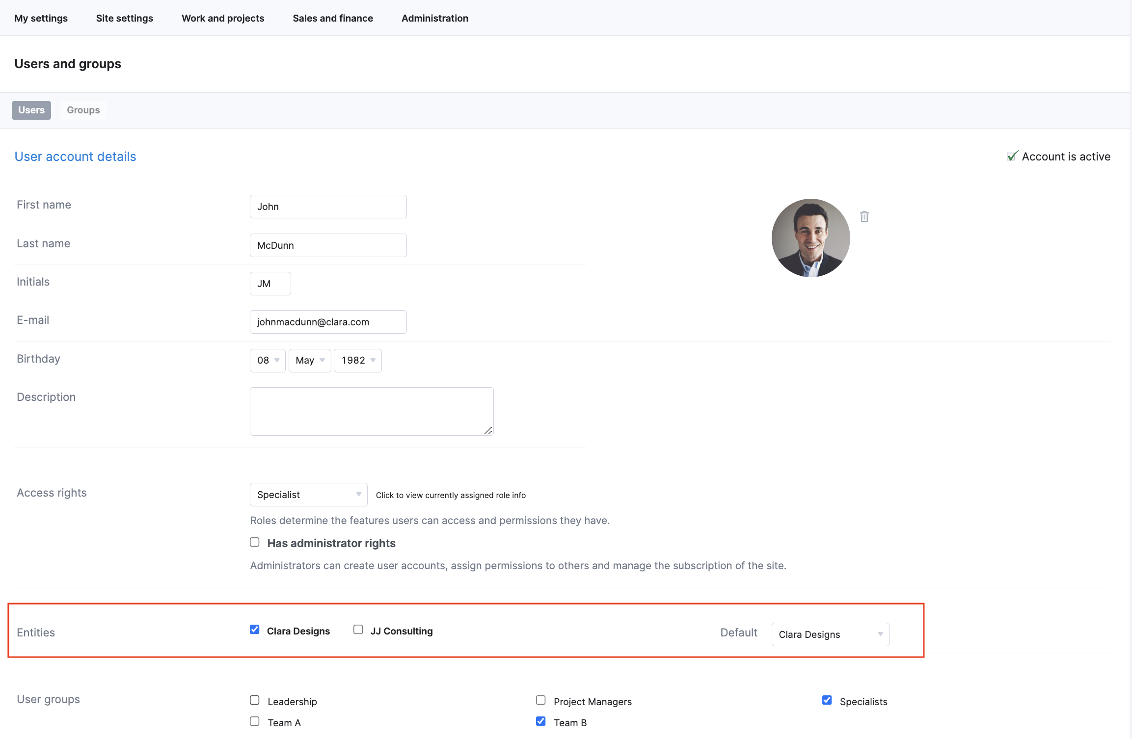Delete the profile photo with trash icon

864,216
